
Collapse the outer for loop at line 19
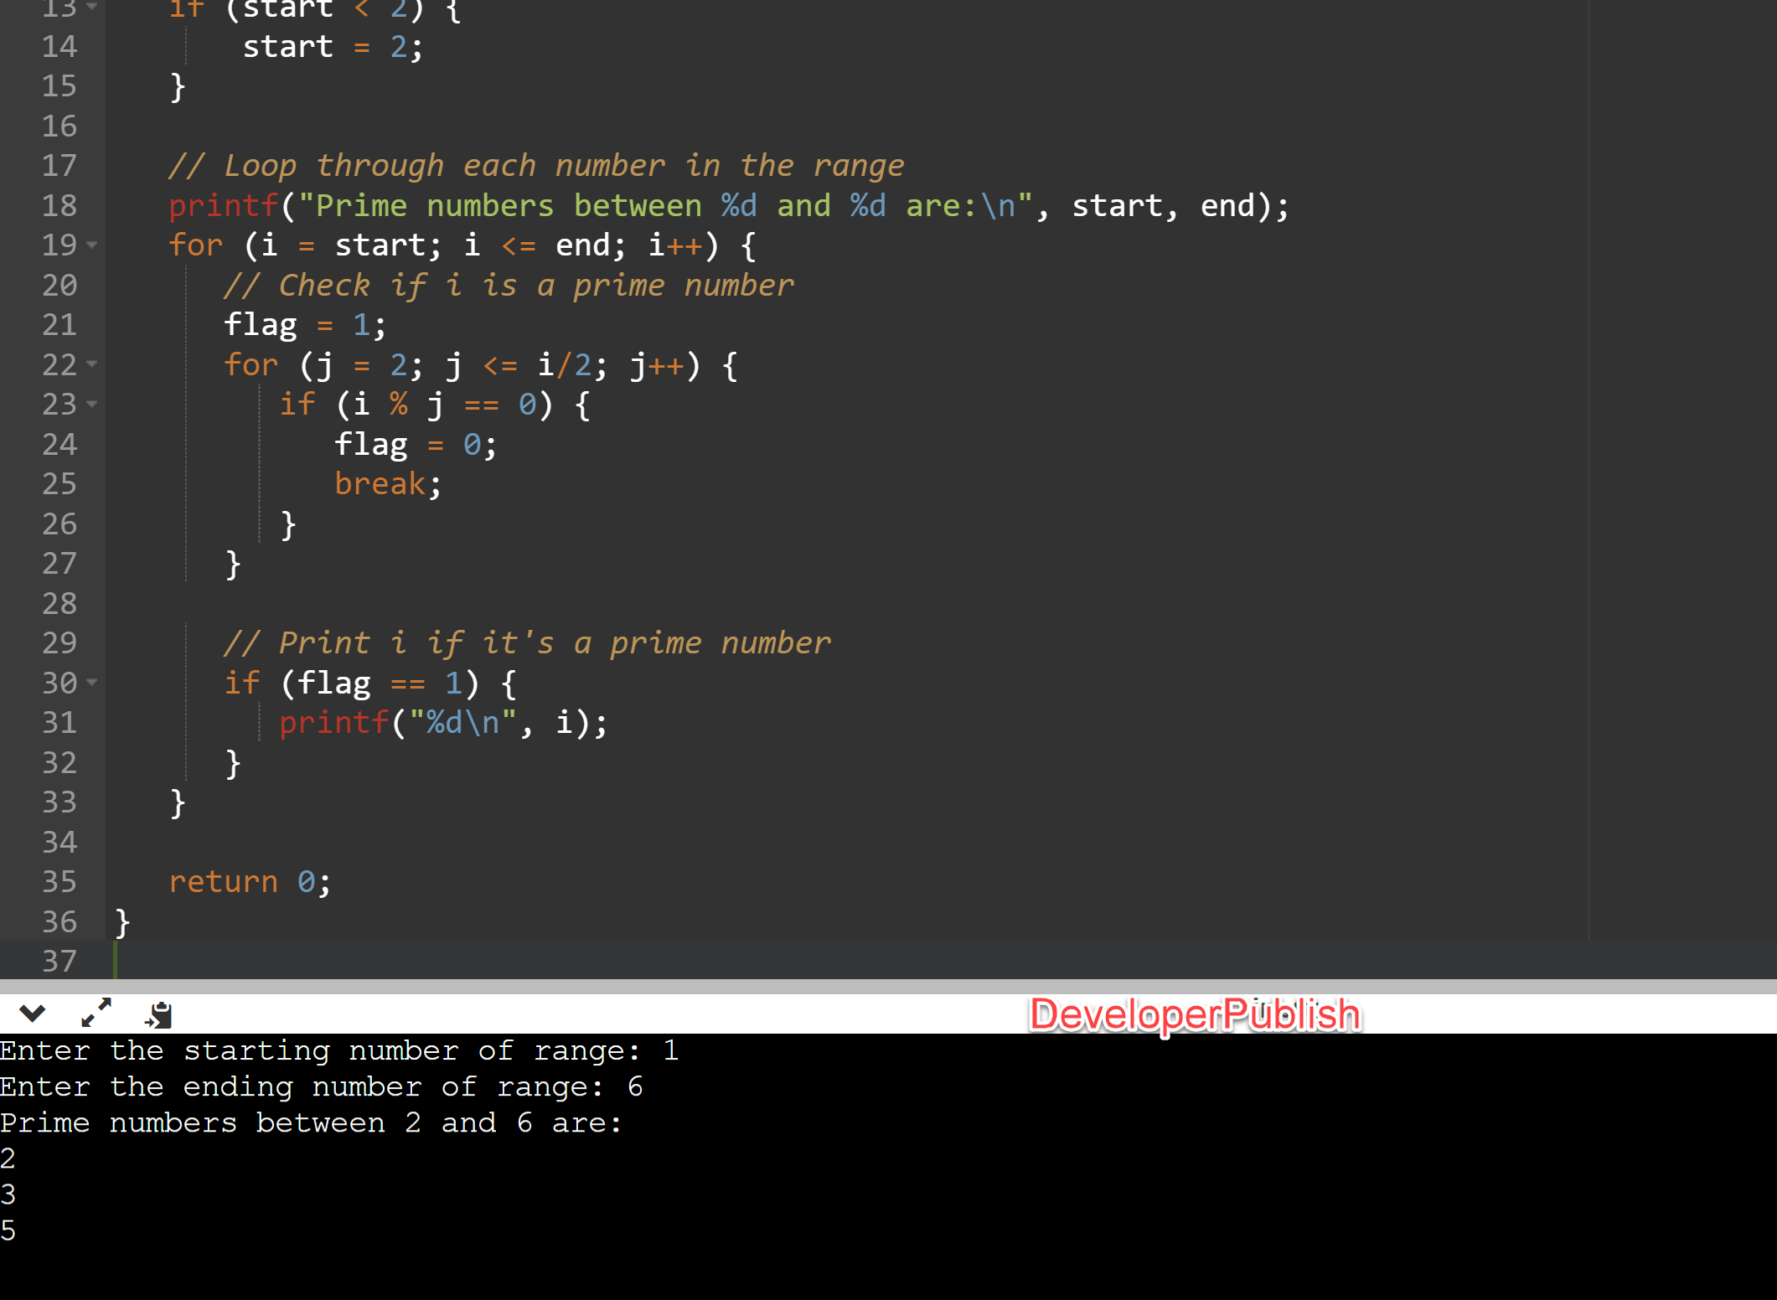[92, 245]
